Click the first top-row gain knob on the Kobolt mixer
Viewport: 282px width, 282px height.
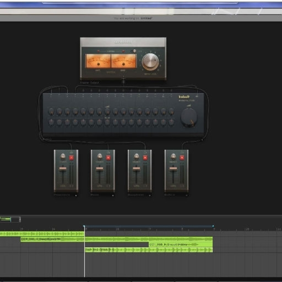point(51,112)
